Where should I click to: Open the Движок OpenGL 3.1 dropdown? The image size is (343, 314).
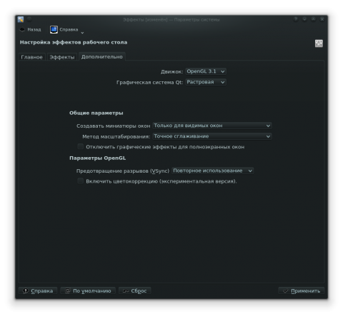pyautogui.click(x=206, y=71)
